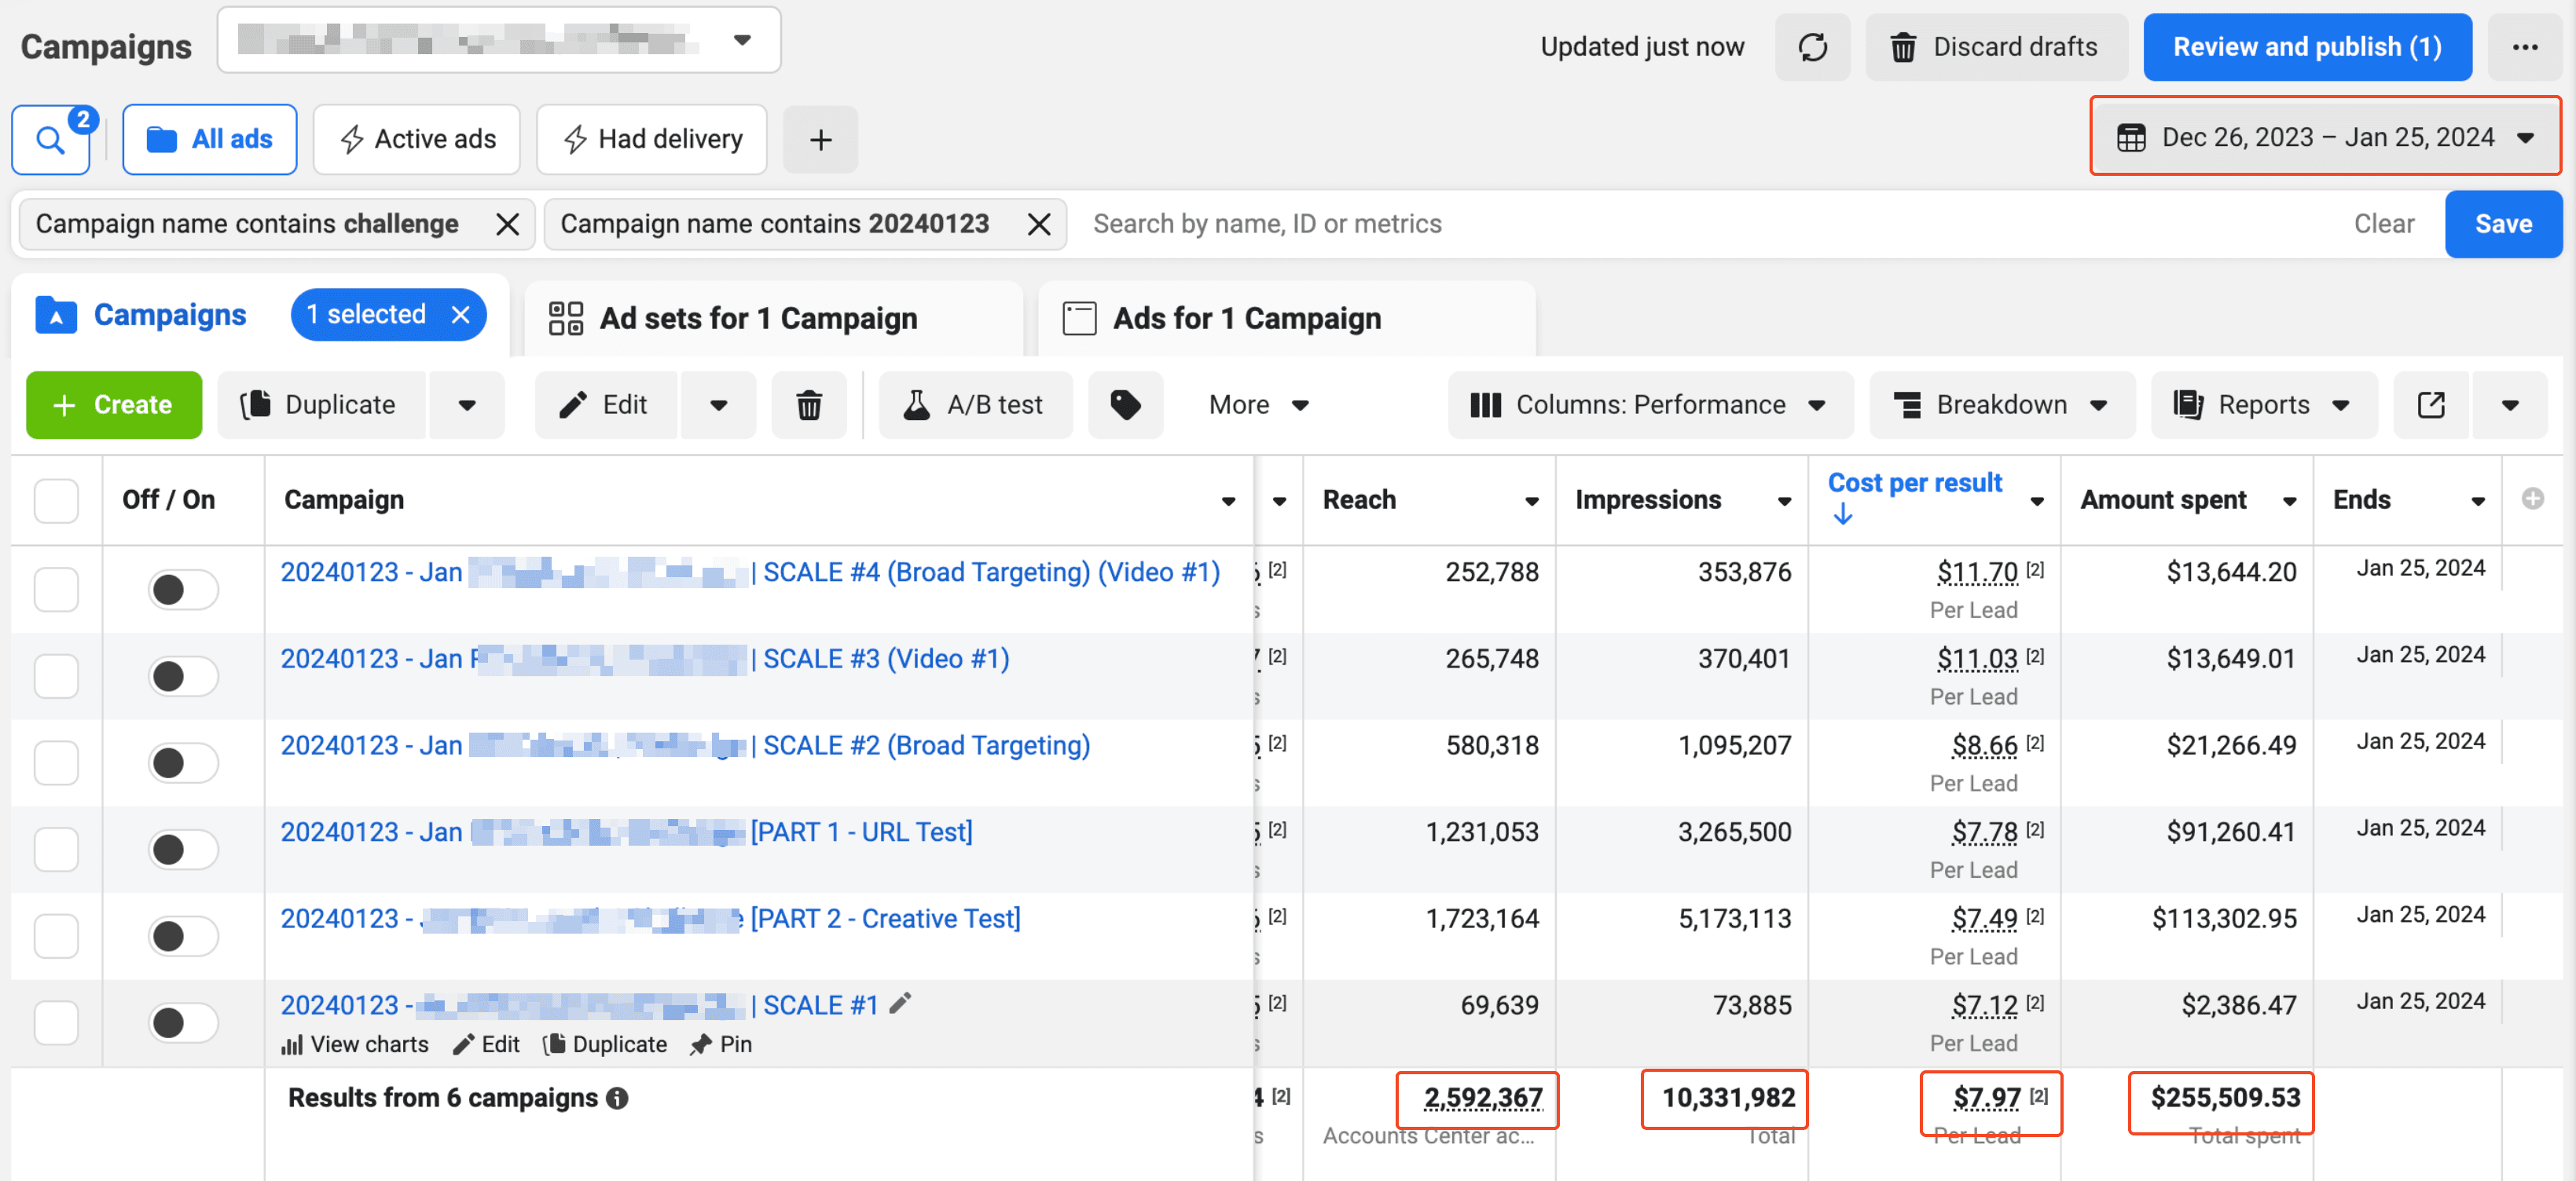Expand the Edit options arrow
Image resolution: width=2576 pixels, height=1181 pixels.
718,404
